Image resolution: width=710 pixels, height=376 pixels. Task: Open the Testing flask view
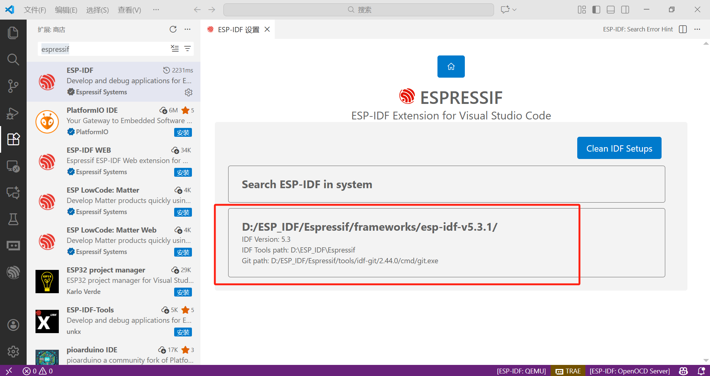(13, 219)
